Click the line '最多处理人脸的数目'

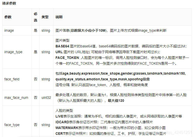121,95
